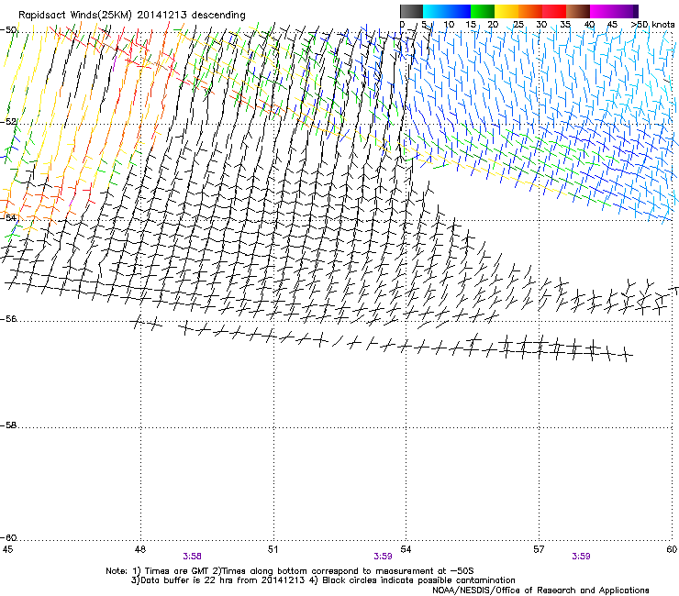This screenshot has width=679, height=596.
Task: Click the latitude label '-52'
Action: [x=8, y=122]
